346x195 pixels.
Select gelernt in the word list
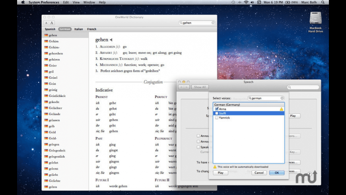point(65,168)
